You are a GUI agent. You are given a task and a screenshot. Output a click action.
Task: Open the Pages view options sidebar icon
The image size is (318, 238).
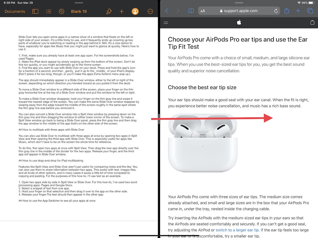point(35,11)
